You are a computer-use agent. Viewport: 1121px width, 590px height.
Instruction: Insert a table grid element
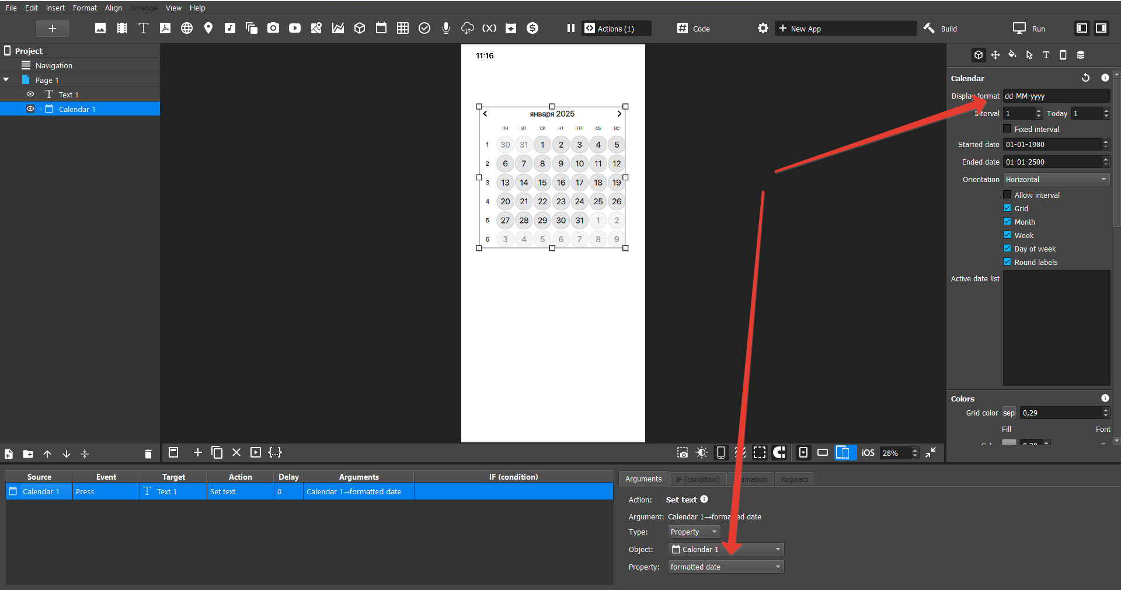(403, 28)
